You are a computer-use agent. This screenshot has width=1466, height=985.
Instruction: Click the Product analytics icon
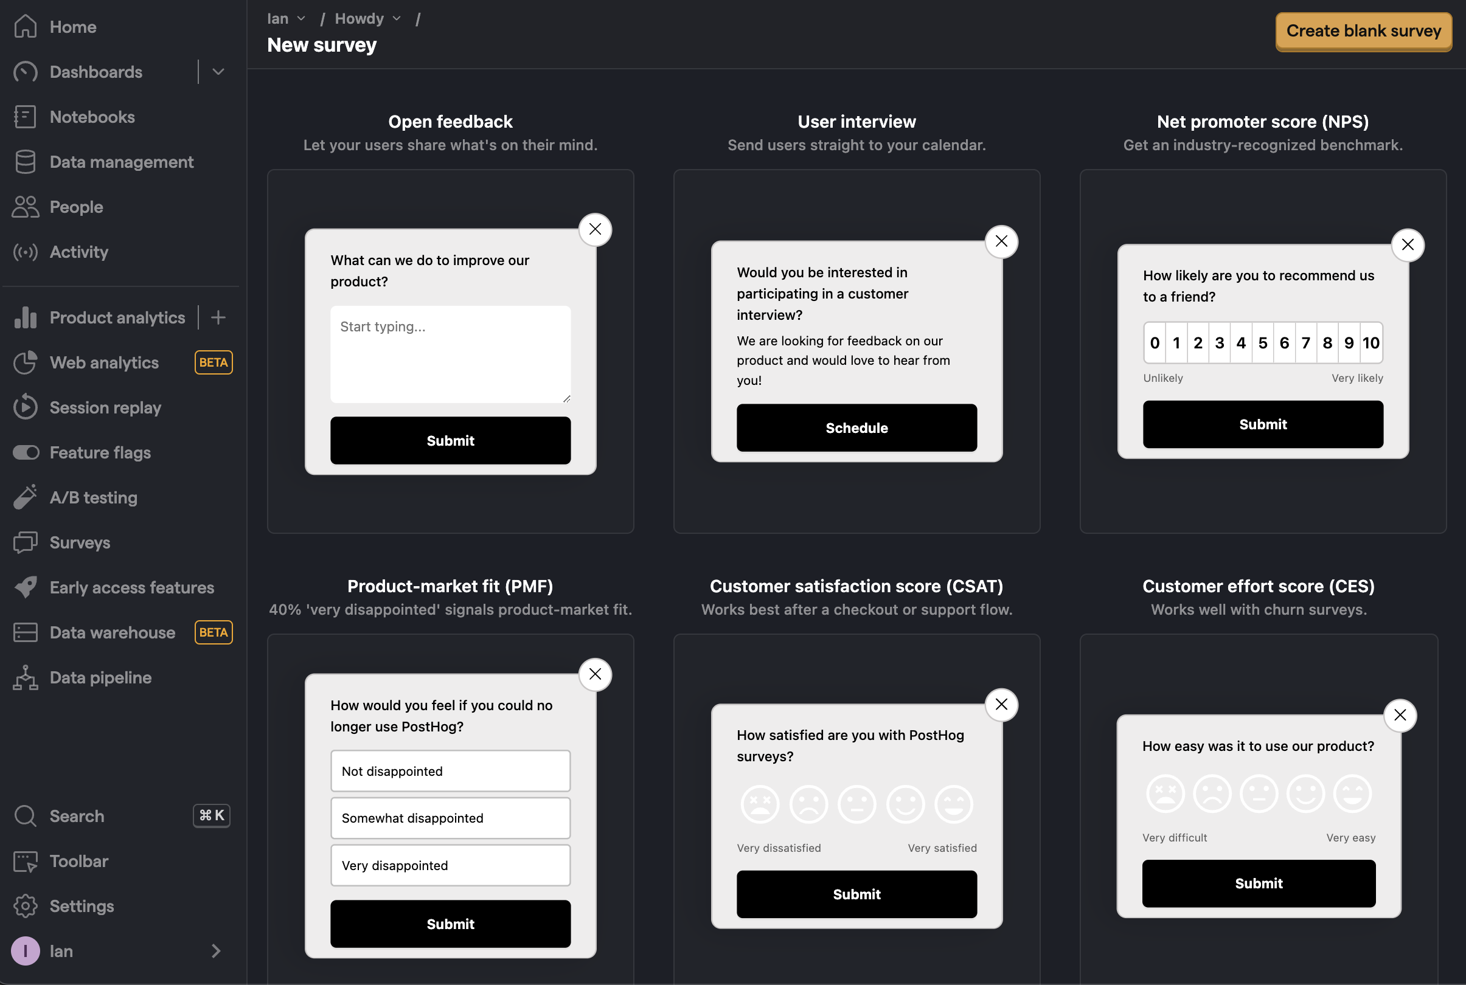24,317
